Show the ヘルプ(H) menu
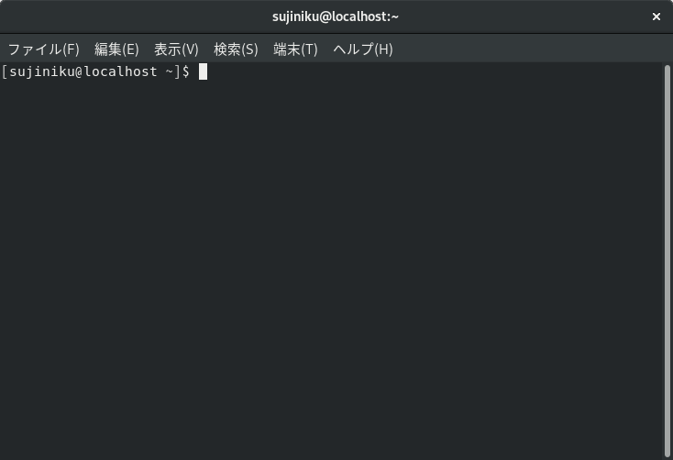 pyautogui.click(x=362, y=49)
